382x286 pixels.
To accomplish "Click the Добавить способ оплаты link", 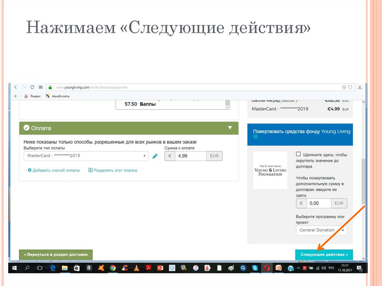I will point(54,170).
